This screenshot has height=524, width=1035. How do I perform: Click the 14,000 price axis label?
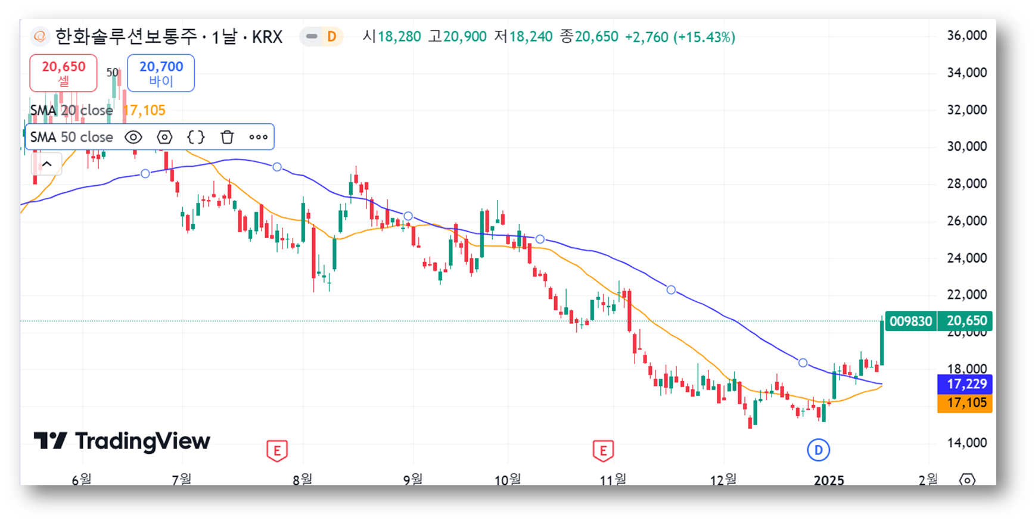(x=967, y=442)
